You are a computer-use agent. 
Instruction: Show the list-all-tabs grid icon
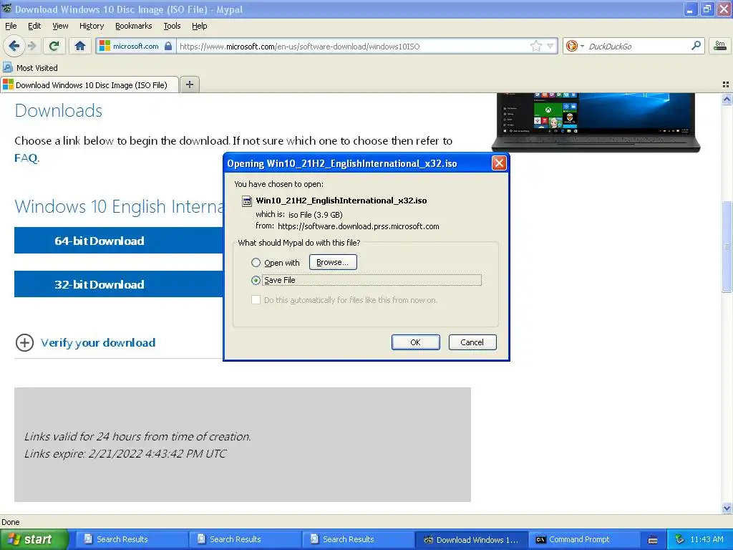click(726, 85)
